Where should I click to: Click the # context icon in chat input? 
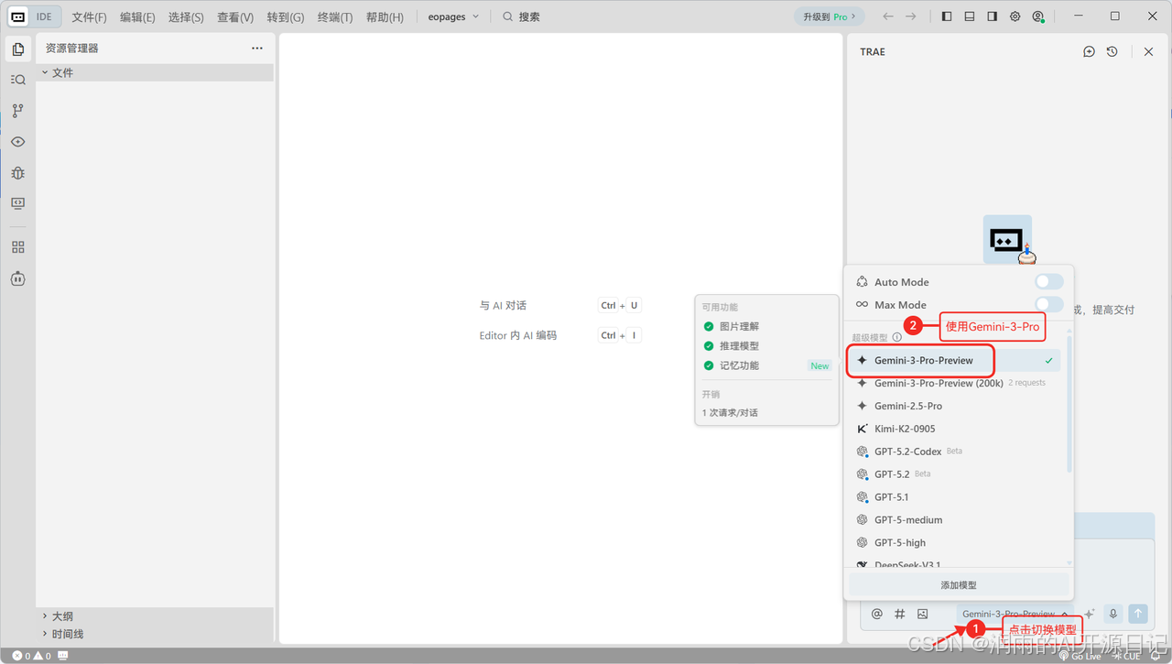900,614
